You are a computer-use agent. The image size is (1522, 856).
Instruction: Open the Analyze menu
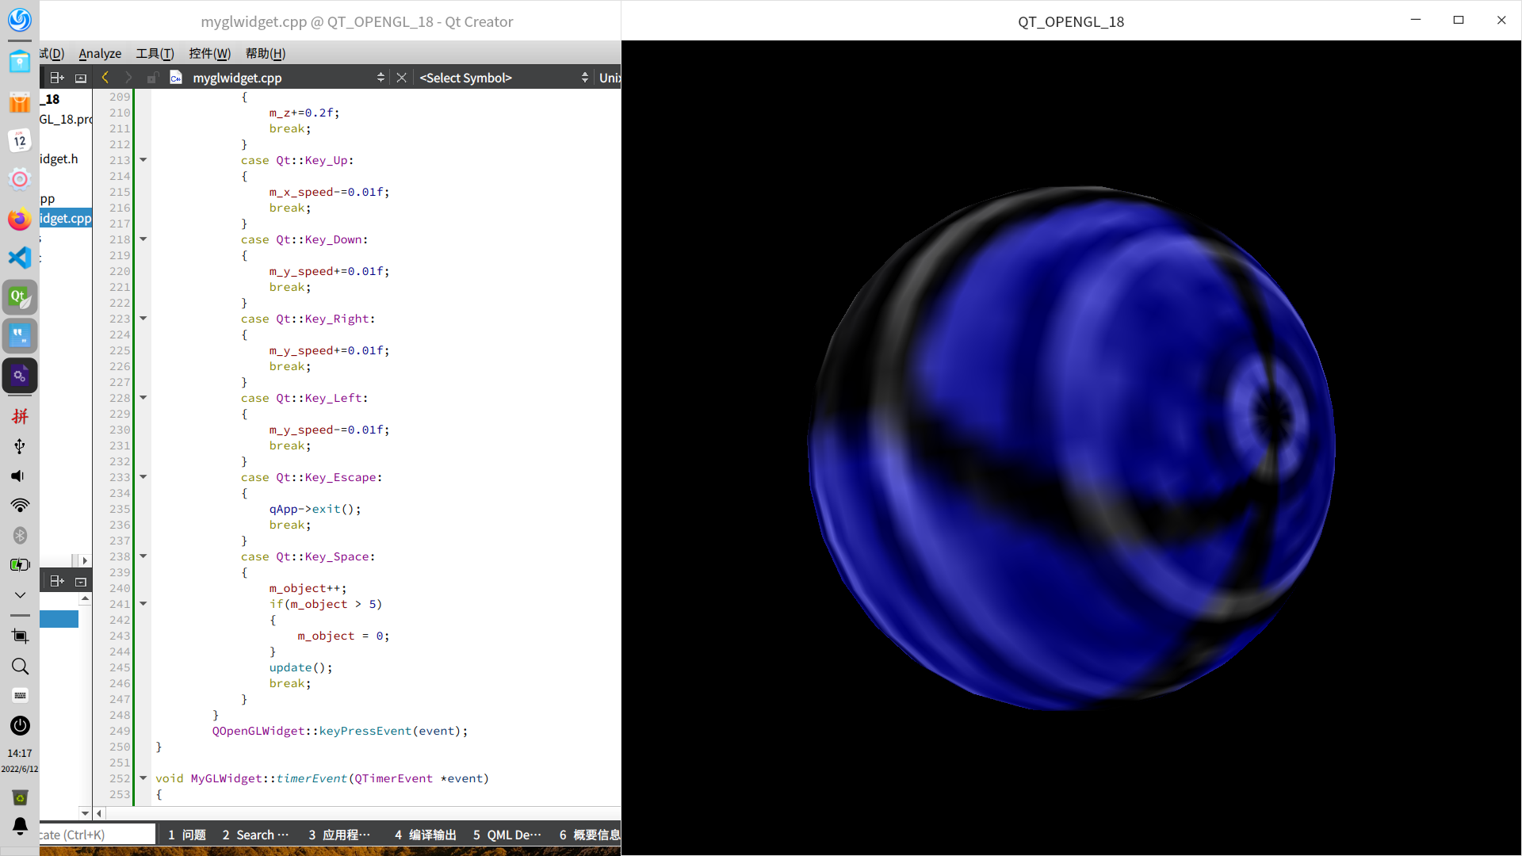point(100,53)
